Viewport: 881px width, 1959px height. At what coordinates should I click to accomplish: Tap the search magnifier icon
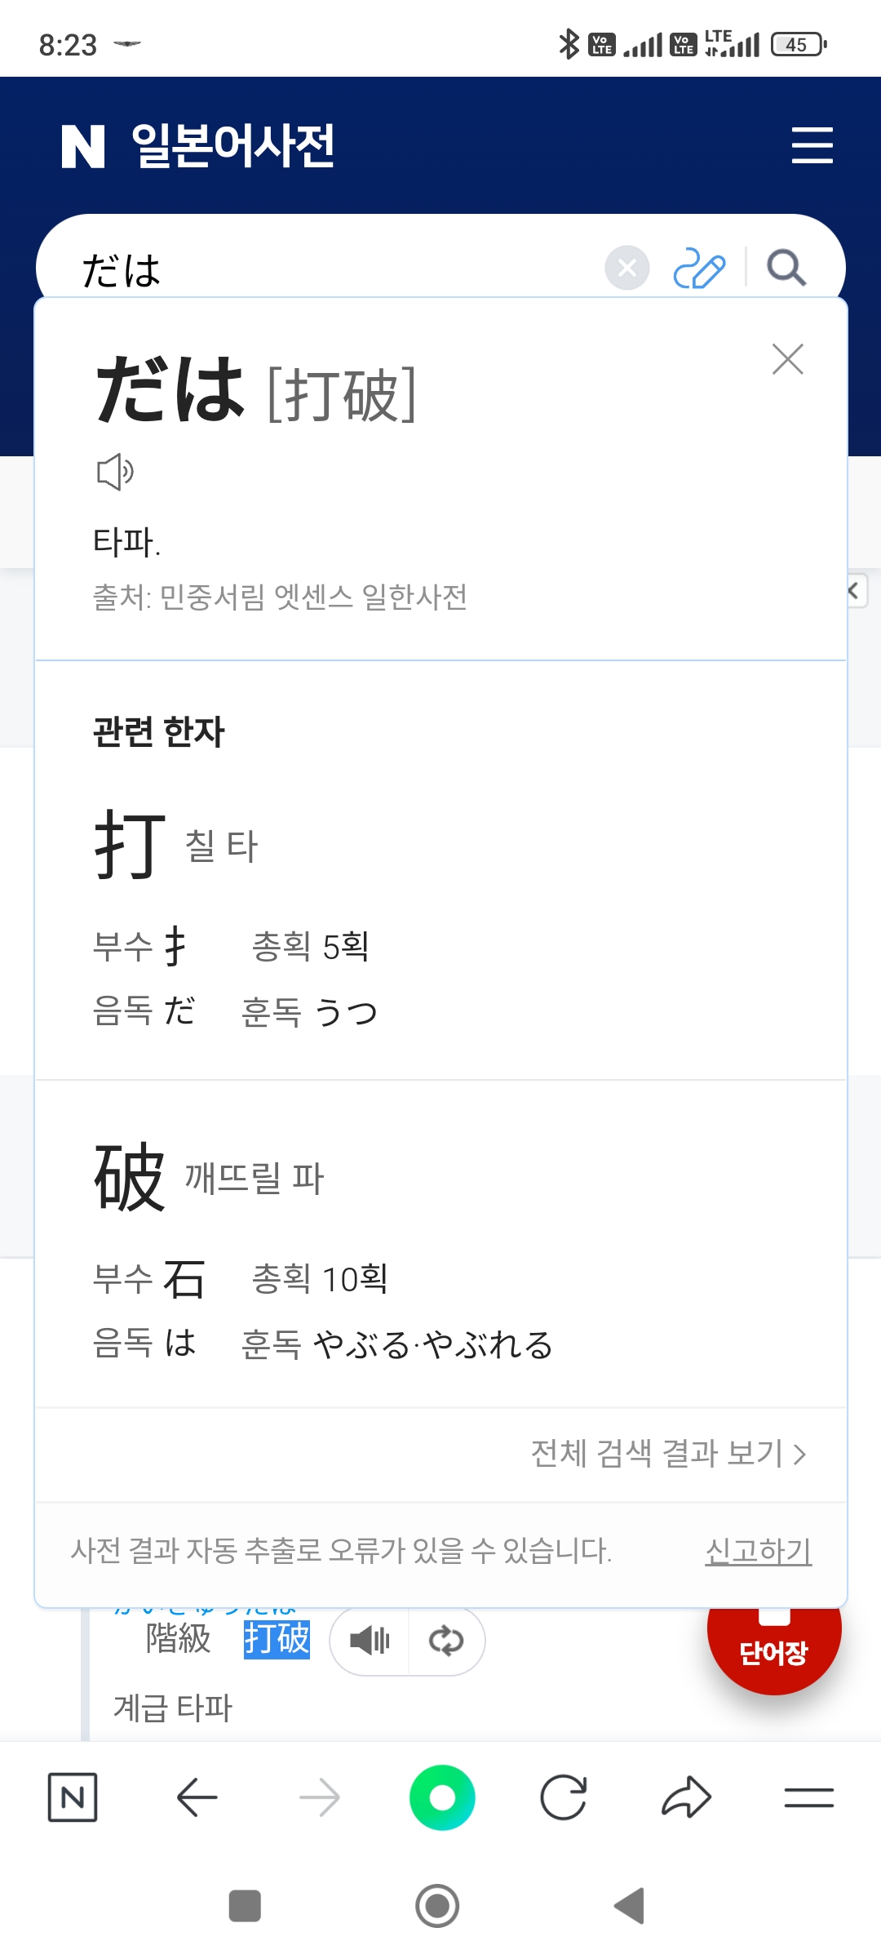point(786,268)
